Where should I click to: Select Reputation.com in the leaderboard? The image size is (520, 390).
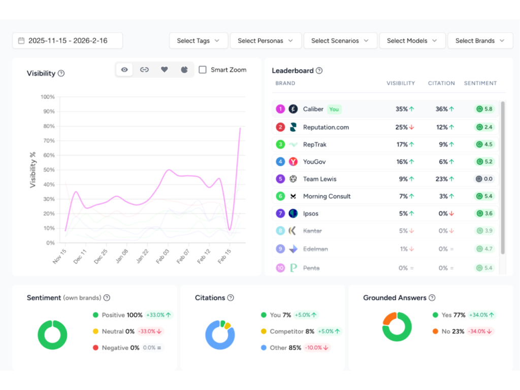point(326,127)
